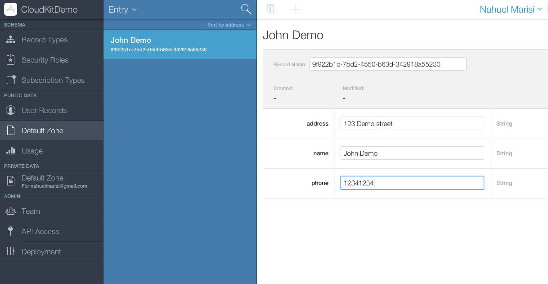Open the API Access section

[x=51, y=231]
